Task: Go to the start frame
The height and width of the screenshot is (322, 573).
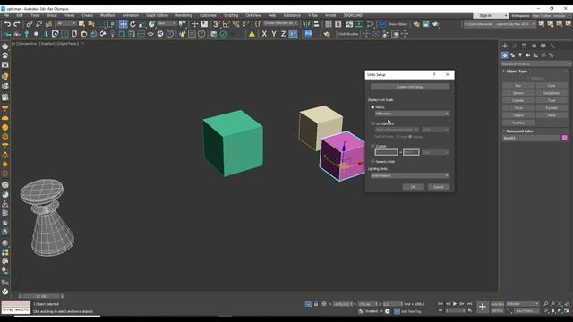Action: pos(440,304)
